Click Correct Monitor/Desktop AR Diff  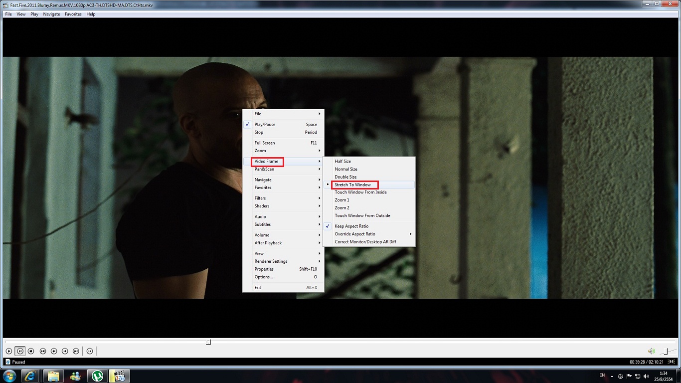click(x=369, y=242)
